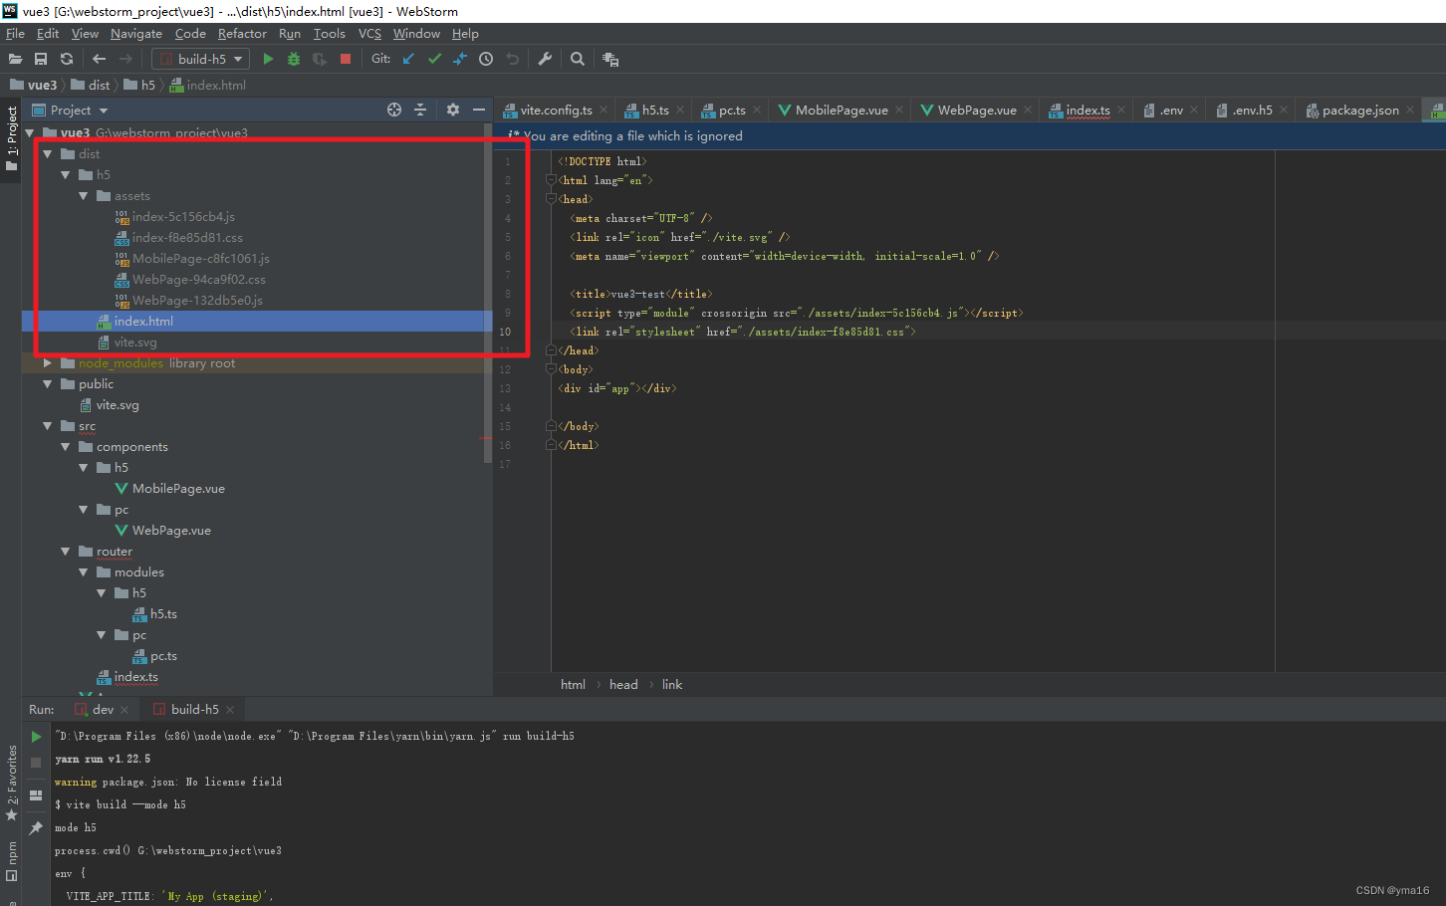Collapse the dist folder
Image resolution: width=1446 pixels, height=906 pixels.
[48, 153]
